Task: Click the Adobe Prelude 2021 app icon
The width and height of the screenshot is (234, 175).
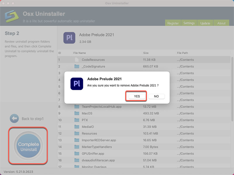Action: pyautogui.click(x=69, y=38)
